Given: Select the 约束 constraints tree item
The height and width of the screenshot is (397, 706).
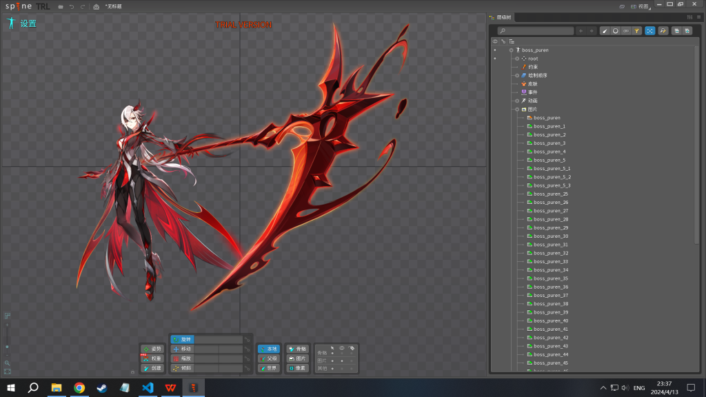Looking at the screenshot, I should [x=533, y=67].
